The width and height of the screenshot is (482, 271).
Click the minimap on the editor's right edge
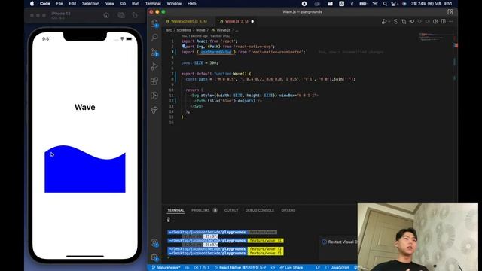[x=435, y=38]
